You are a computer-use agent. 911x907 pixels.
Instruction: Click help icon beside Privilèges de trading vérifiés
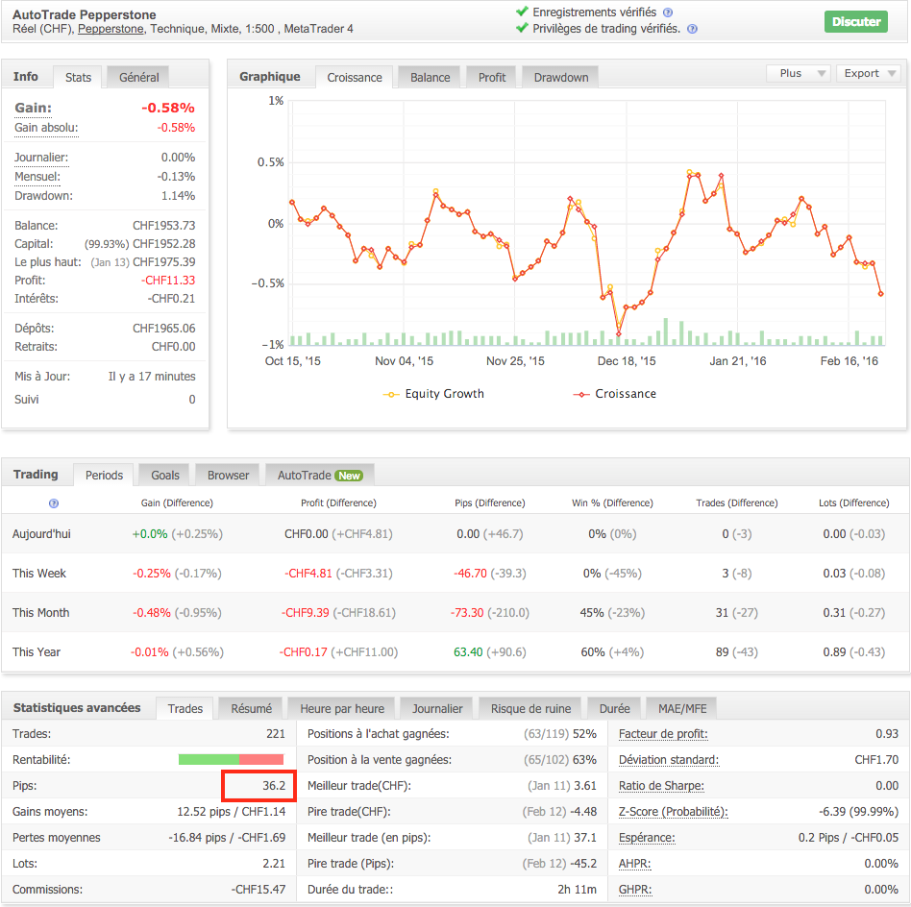click(x=692, y=29)
